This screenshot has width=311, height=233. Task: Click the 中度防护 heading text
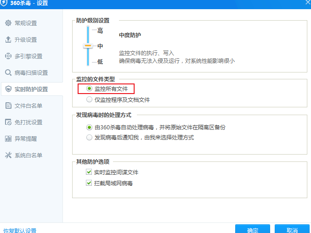[x=130, y=35]
